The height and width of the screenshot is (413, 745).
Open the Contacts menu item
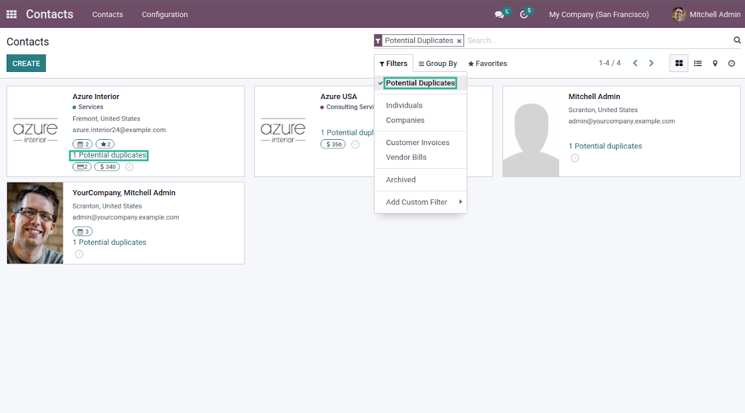(107, 15)
